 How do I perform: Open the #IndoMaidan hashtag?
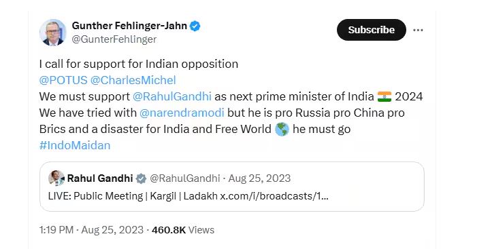click(x=75, y=145)
